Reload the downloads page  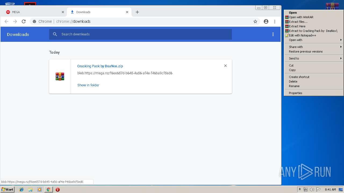pos(24,21)
